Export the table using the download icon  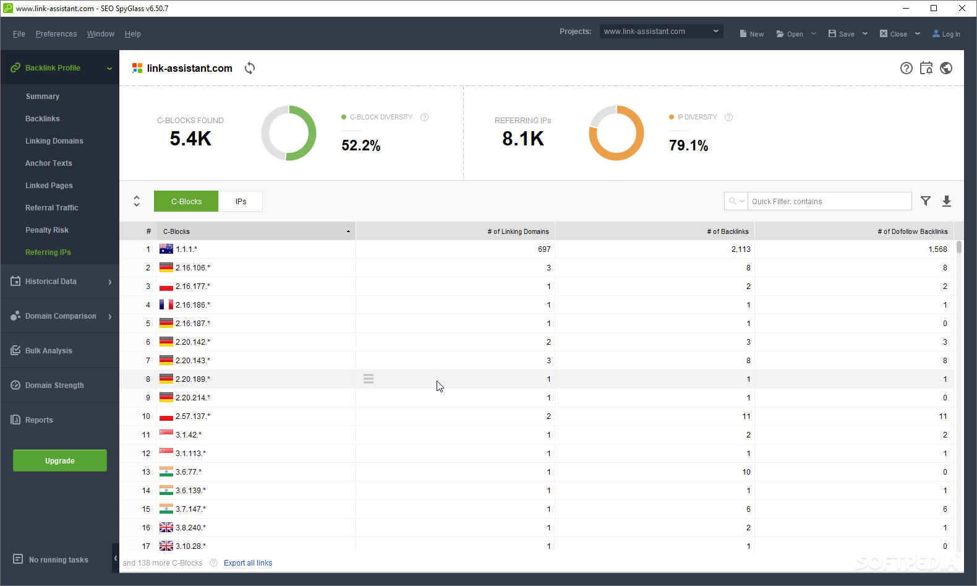947,201
